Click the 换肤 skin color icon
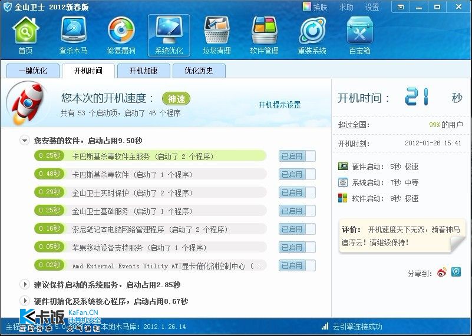472x336 pixels. point(307,6)
